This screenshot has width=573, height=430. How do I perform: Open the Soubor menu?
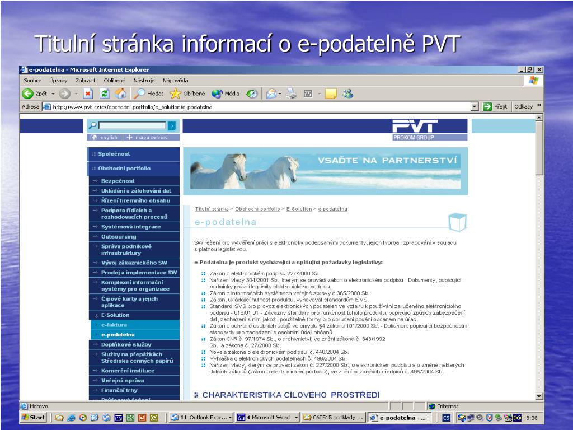click(32, 80)
